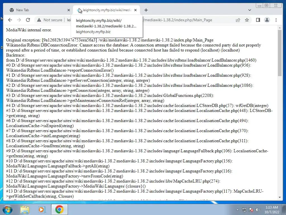Open a new tab with plus button
The width and height of the screenshot is (286, 215).
tap(146, 10)
